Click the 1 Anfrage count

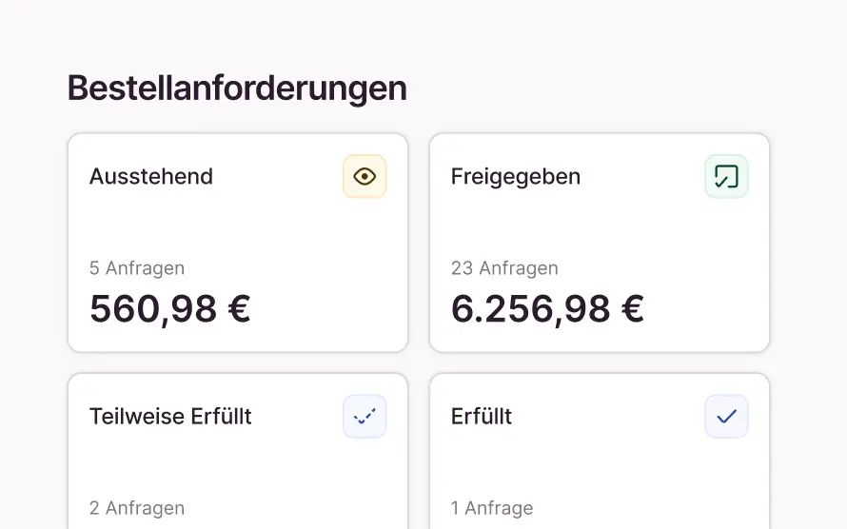[x=492, y=508]
